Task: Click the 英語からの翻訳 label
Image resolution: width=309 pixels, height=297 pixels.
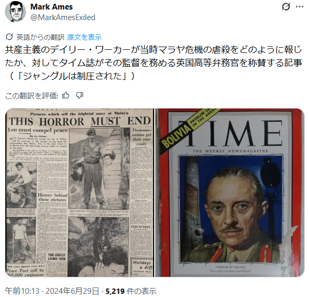Action: (x=40, y=37)
